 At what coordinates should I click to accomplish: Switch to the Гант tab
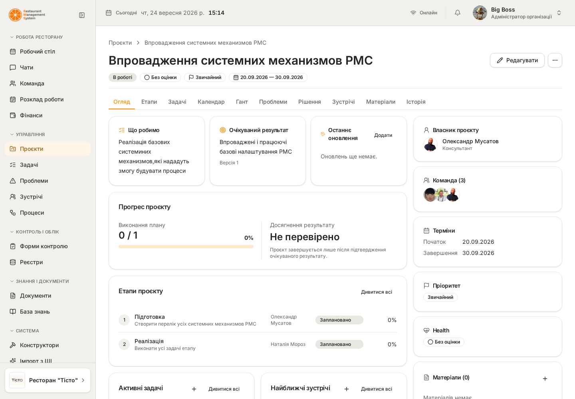242,102
